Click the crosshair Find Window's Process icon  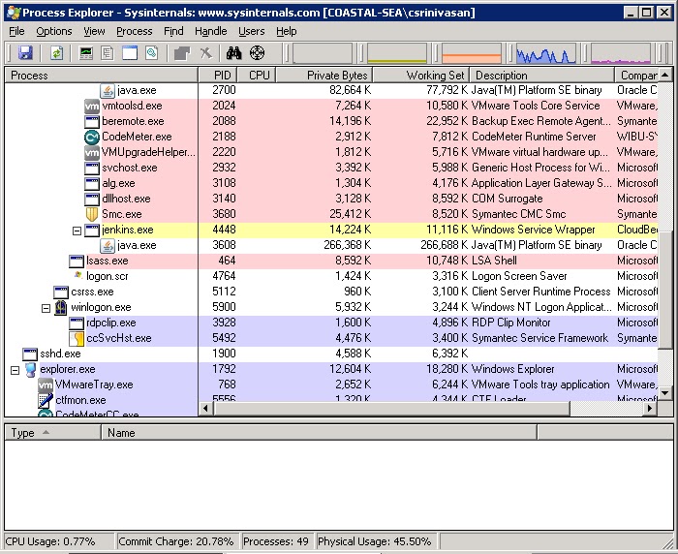pyautogui.click(x=258, y=53)
